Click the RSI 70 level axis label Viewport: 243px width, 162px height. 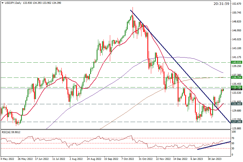pyautogui.click(x=233, y=138)
